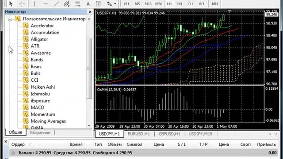Select the CCI indicator
This screenshot has width=283, height=159.
point(34,80)
